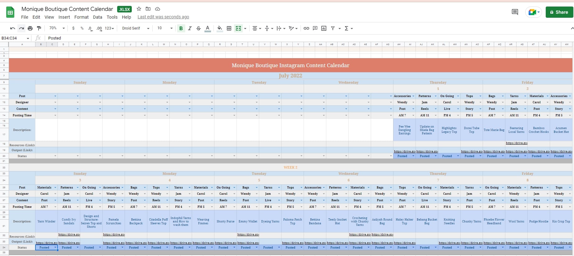Image resolution: width=574 pixels, height=256 pixels.
Task: Format as percent icon
Action: click(x=82, y=28)
